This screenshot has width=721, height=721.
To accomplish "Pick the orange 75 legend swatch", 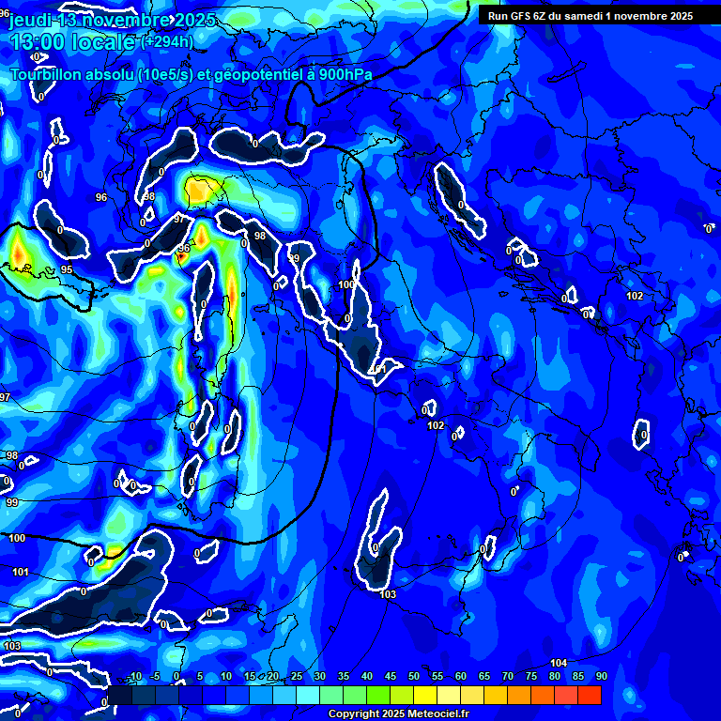I will 519,695.
